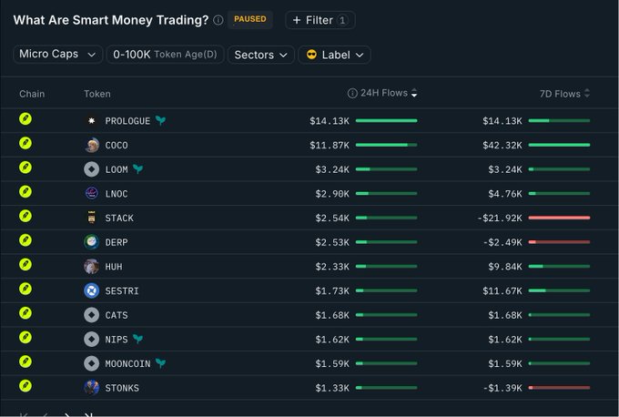Open the Filter button
The height and width of the screenshot is (417, 619).
tap(320, 20)
